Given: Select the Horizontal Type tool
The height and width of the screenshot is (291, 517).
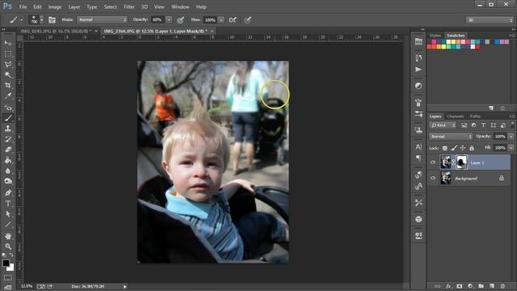Looking at the screenshot, I should pos(8,204).
